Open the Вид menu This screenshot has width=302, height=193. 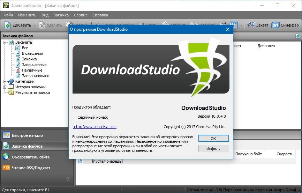(45, 15)
